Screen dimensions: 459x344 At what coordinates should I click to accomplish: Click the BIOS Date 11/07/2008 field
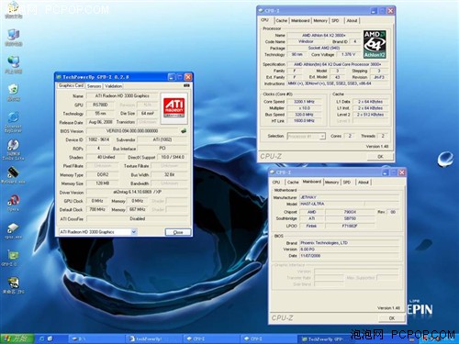[349, 256]
